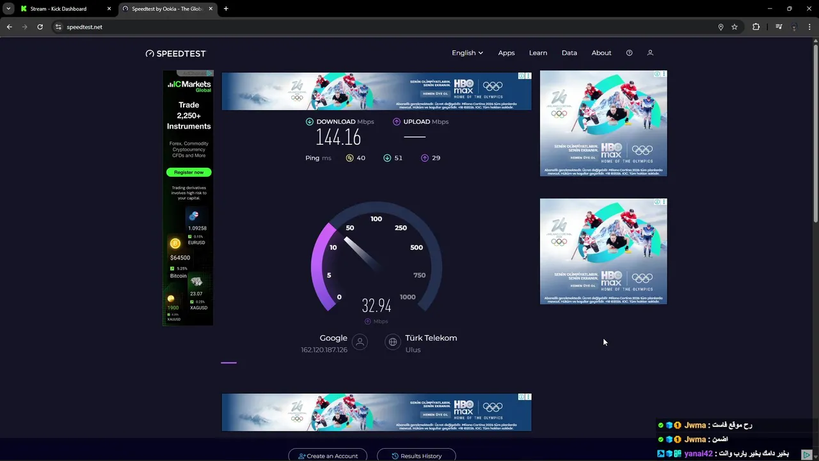This screenshot has height=461, width=819.
Task: Close the Stream - Kick Dashboard tab
Action: tap(109, 9)
